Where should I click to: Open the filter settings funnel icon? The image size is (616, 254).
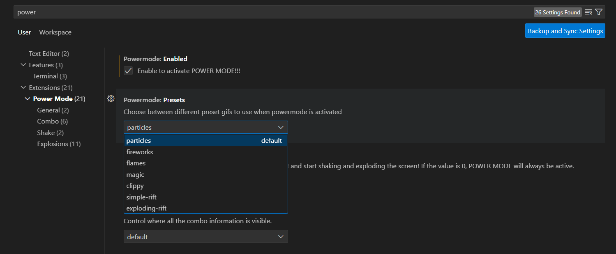[599, 12]
